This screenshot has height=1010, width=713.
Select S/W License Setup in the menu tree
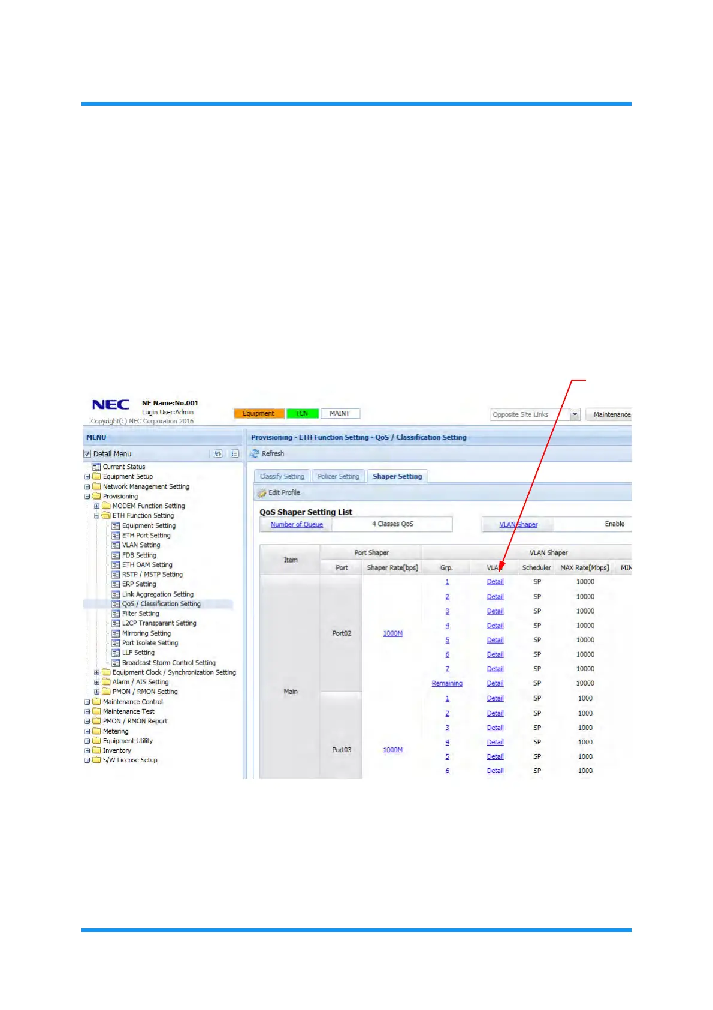click(x=130, y=760)
